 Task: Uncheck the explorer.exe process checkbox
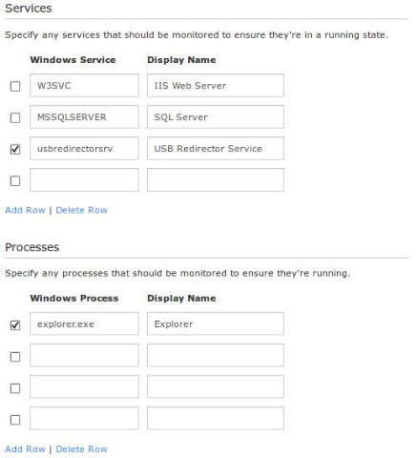15,325
